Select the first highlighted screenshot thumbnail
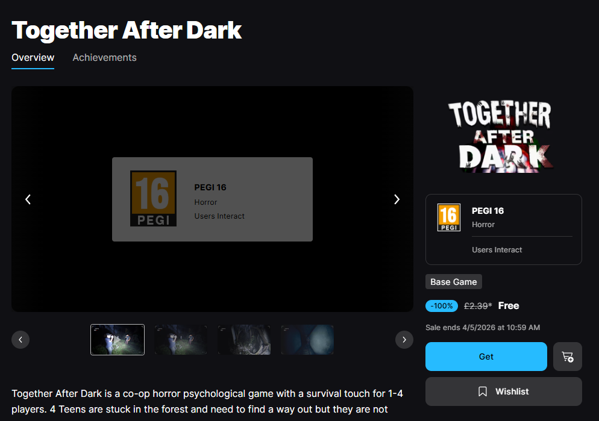Image resolution: width=599 pixels, height=421 pixels. click(118, 340)
